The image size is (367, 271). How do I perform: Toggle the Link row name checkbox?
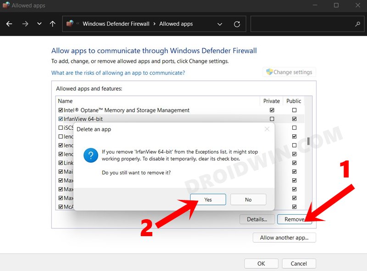tap(61, 163)
